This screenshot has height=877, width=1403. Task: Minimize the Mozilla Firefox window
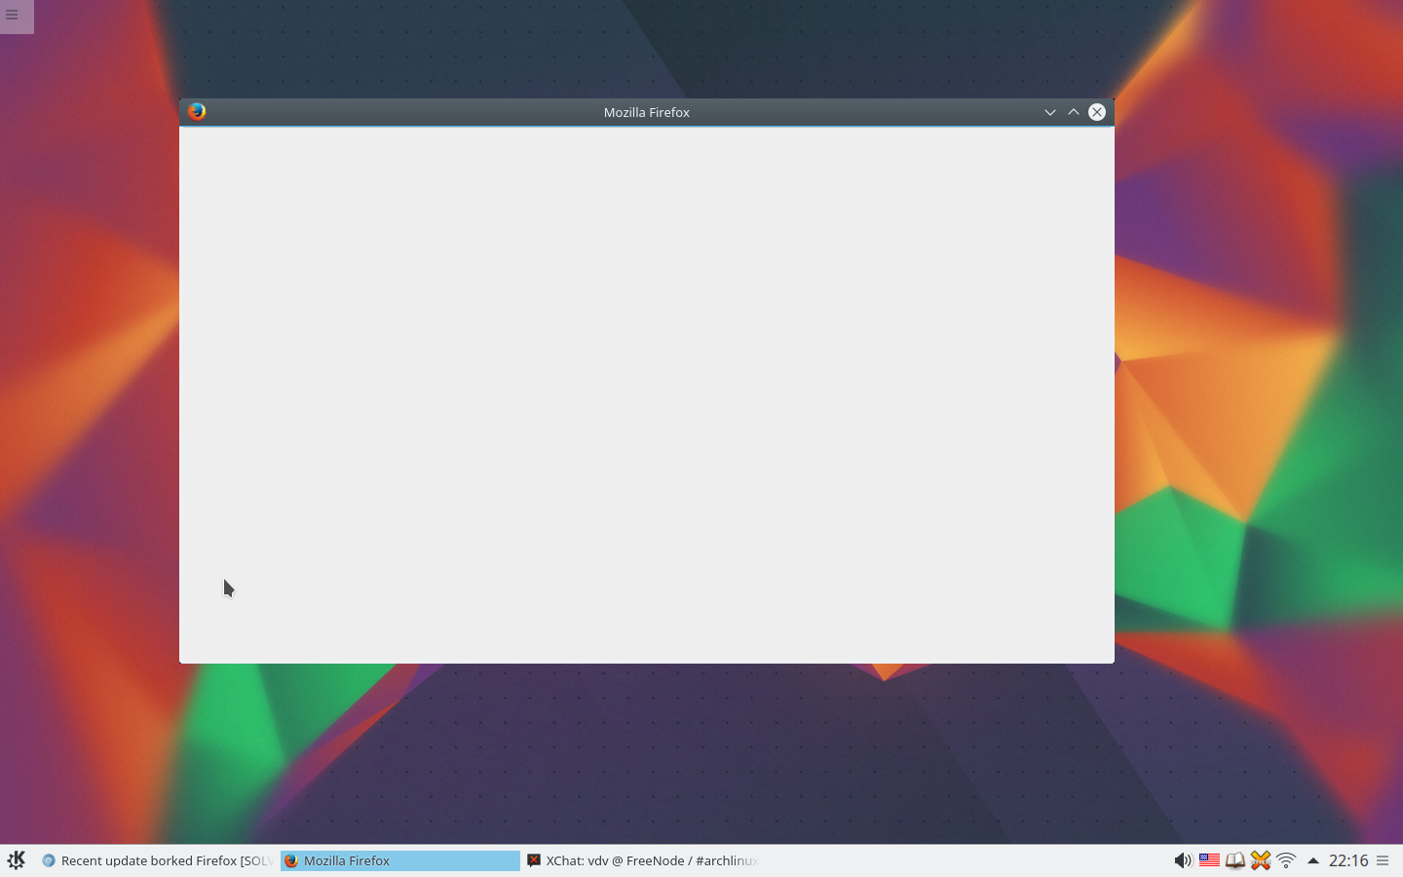(x=1050, y=112)
